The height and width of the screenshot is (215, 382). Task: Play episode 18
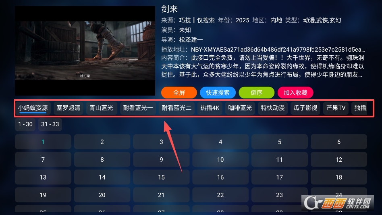(x=338, y=177)
